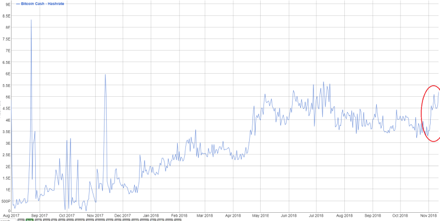Click the Jun 2018 x-axis label
The width and height of the screenshot is (440, 221).
point(289,215)
